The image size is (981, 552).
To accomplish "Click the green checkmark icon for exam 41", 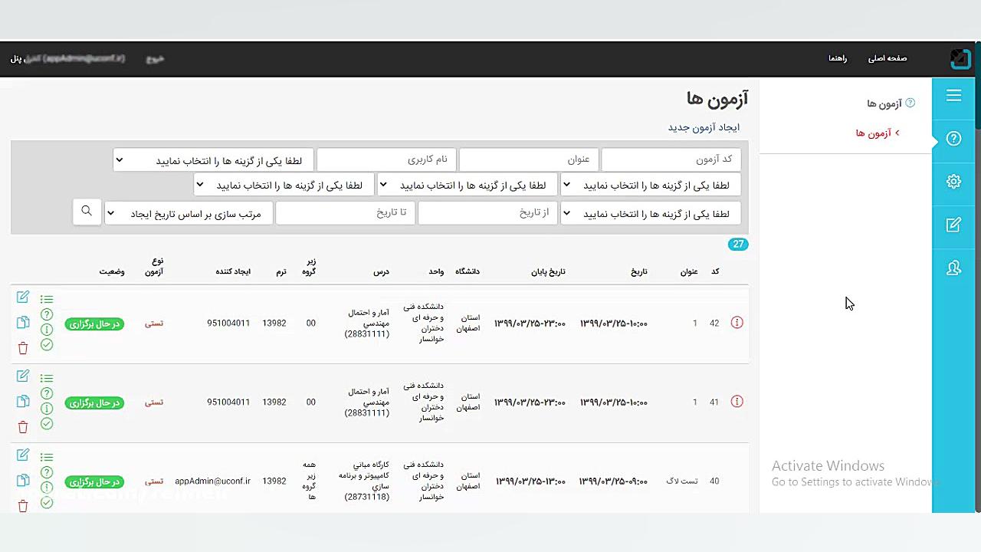I will 47,424.
